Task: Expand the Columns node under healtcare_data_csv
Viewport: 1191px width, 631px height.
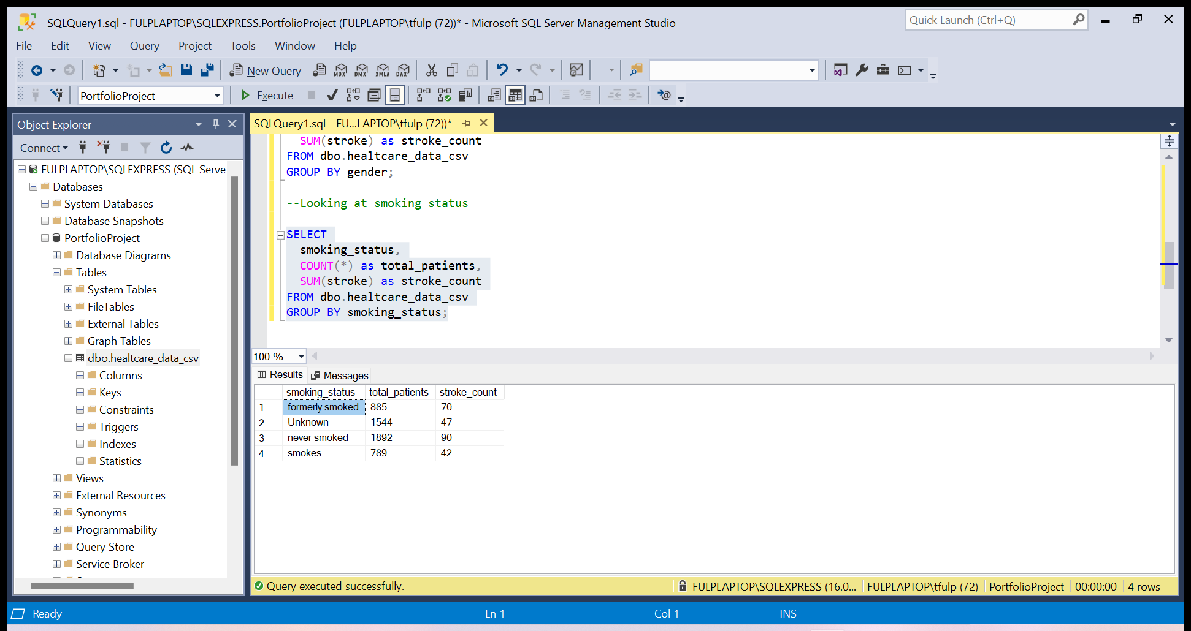Action: [x=79, y=375]
